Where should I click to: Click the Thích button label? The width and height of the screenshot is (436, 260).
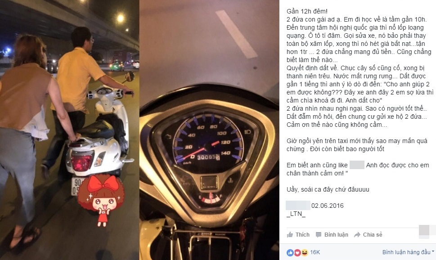[x=302, y=235]
